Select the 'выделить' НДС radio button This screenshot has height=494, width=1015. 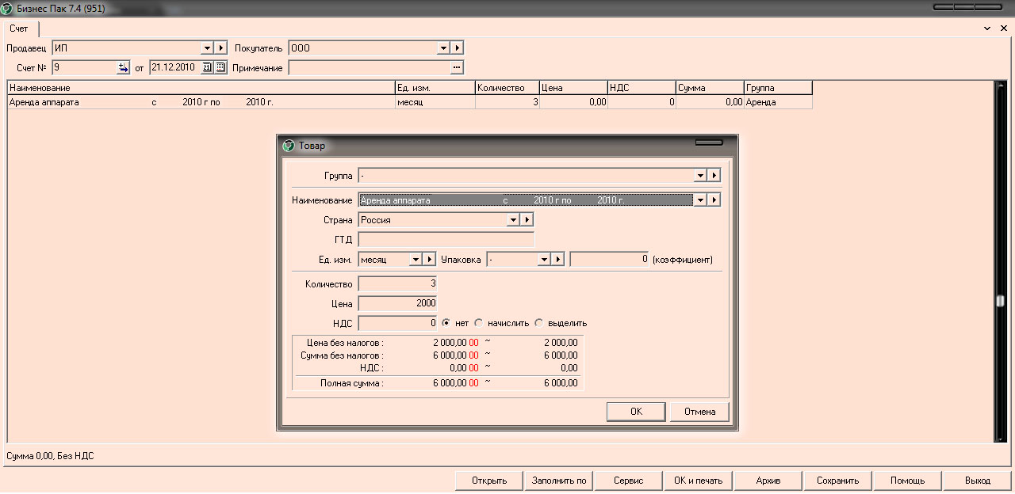(x=539, y=323)
